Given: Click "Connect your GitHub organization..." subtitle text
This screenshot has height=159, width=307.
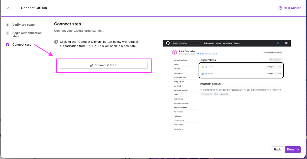Looking at the screenshot, I should (x=79, y=31).
